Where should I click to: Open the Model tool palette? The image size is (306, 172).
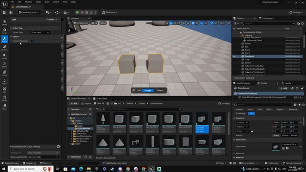(x=4, y=56)
